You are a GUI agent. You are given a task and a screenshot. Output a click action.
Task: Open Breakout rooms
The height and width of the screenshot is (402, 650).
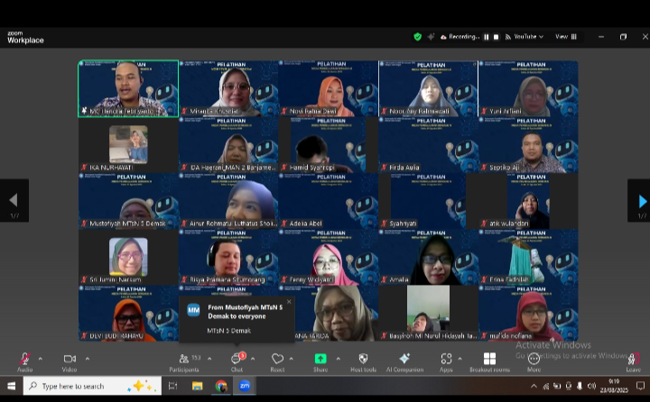489,359
